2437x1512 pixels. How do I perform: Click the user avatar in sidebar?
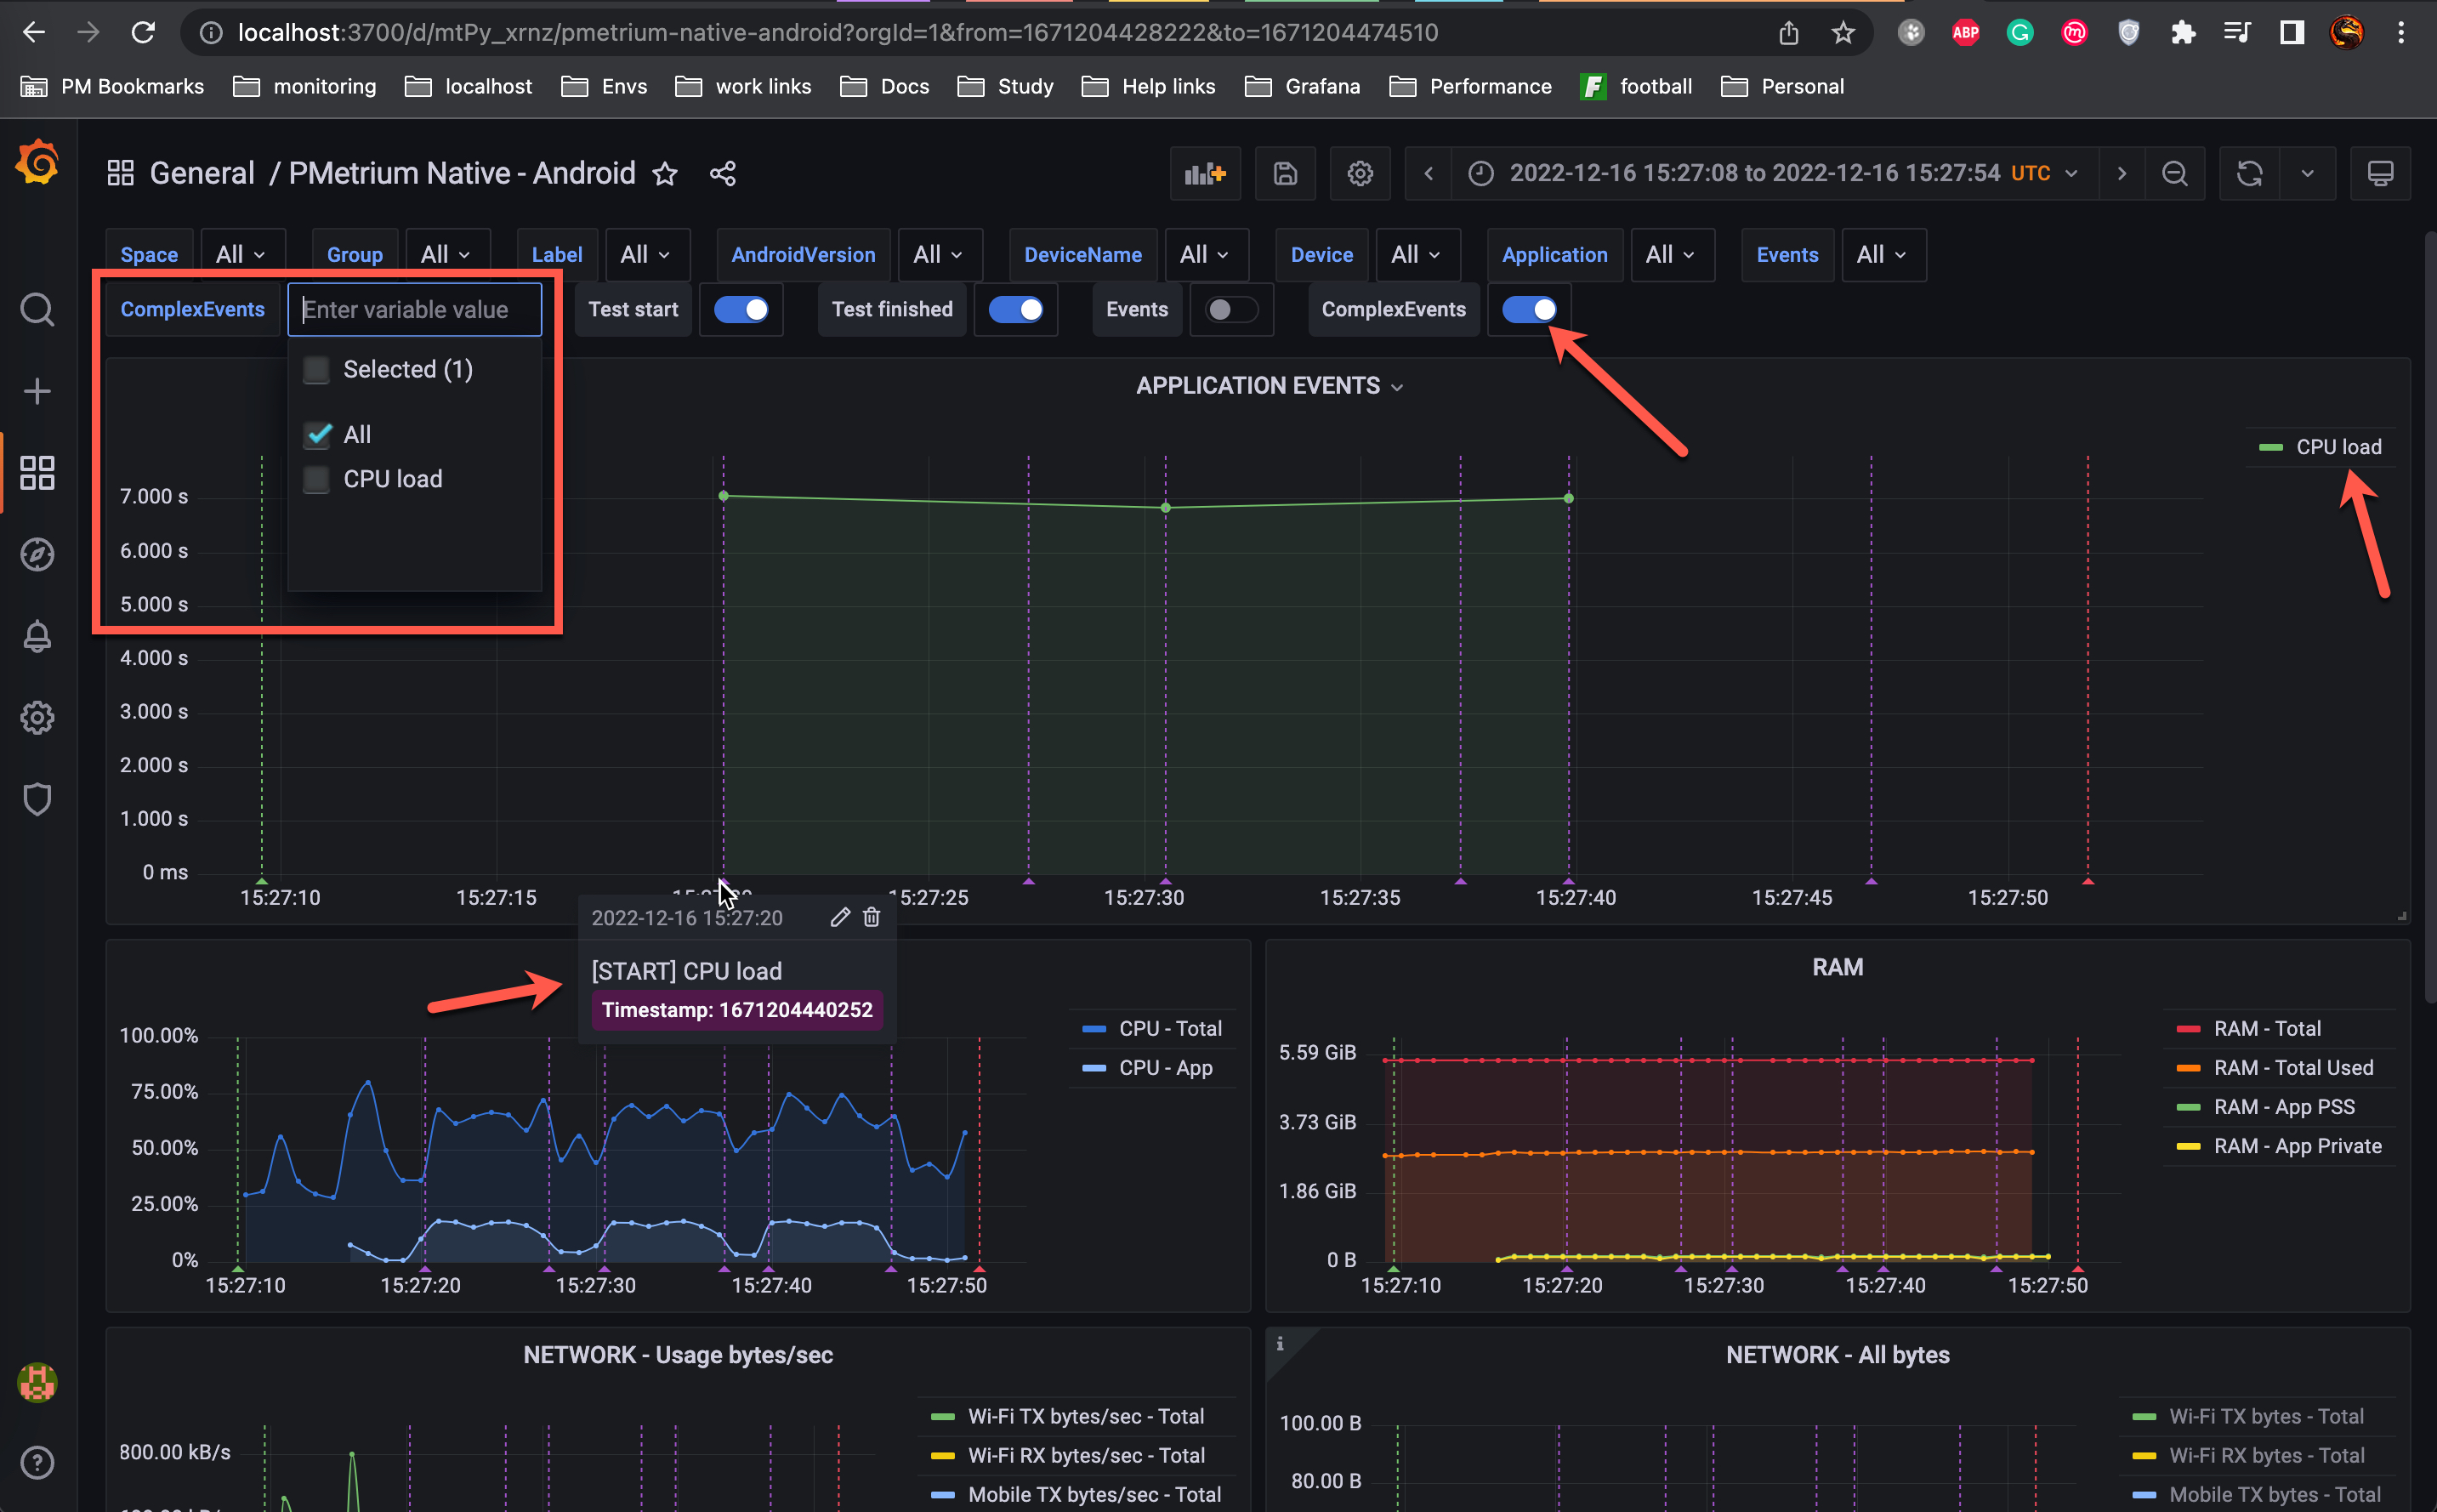pos(37,1383)
